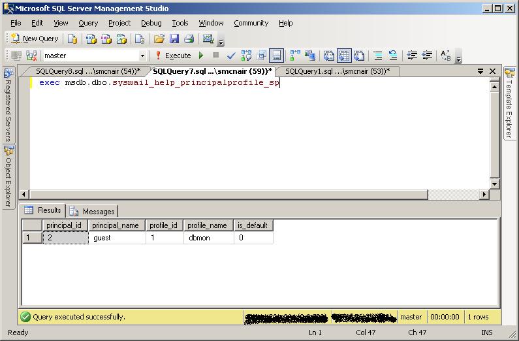Expand the SQL Editor toolbar options arrow
This screenshot has width=519, height=341.
point(458,59)
